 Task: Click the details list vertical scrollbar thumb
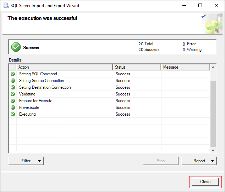(213, 114)
